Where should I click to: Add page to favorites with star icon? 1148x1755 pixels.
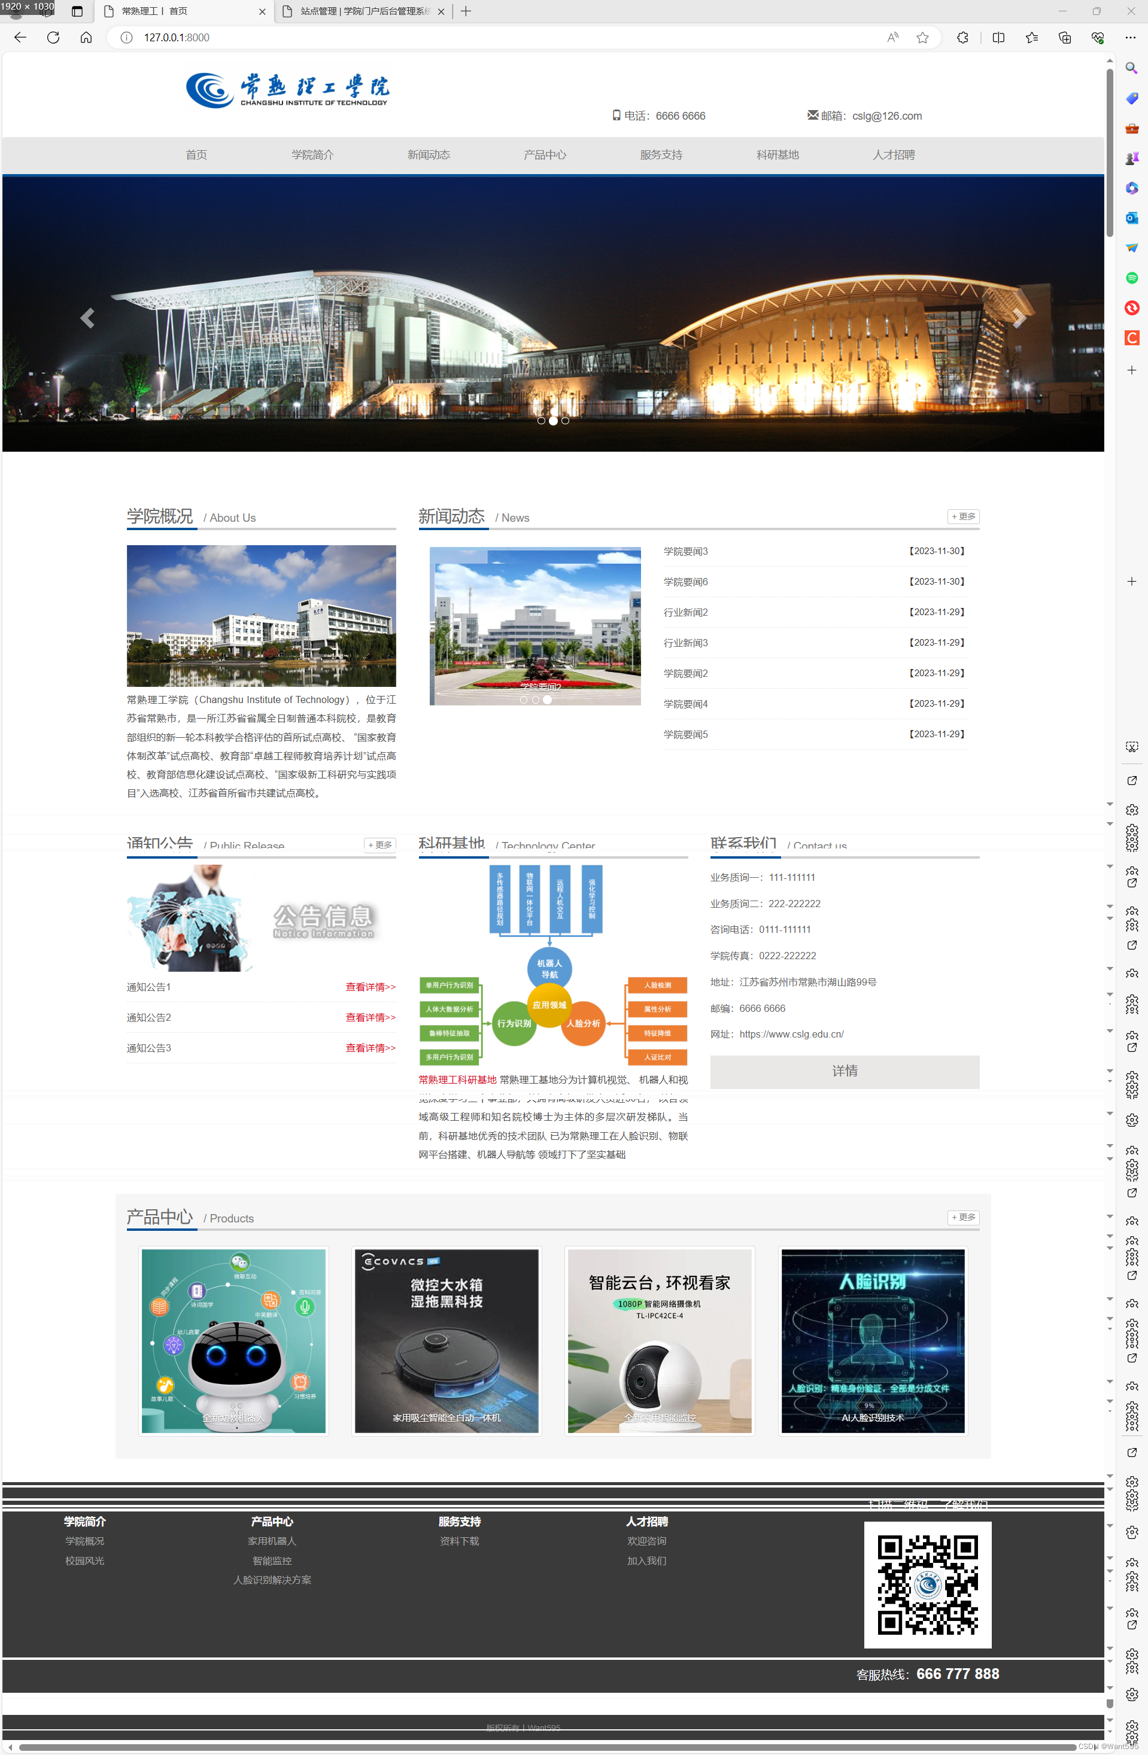pyautogui.click(x=922, y=38)
